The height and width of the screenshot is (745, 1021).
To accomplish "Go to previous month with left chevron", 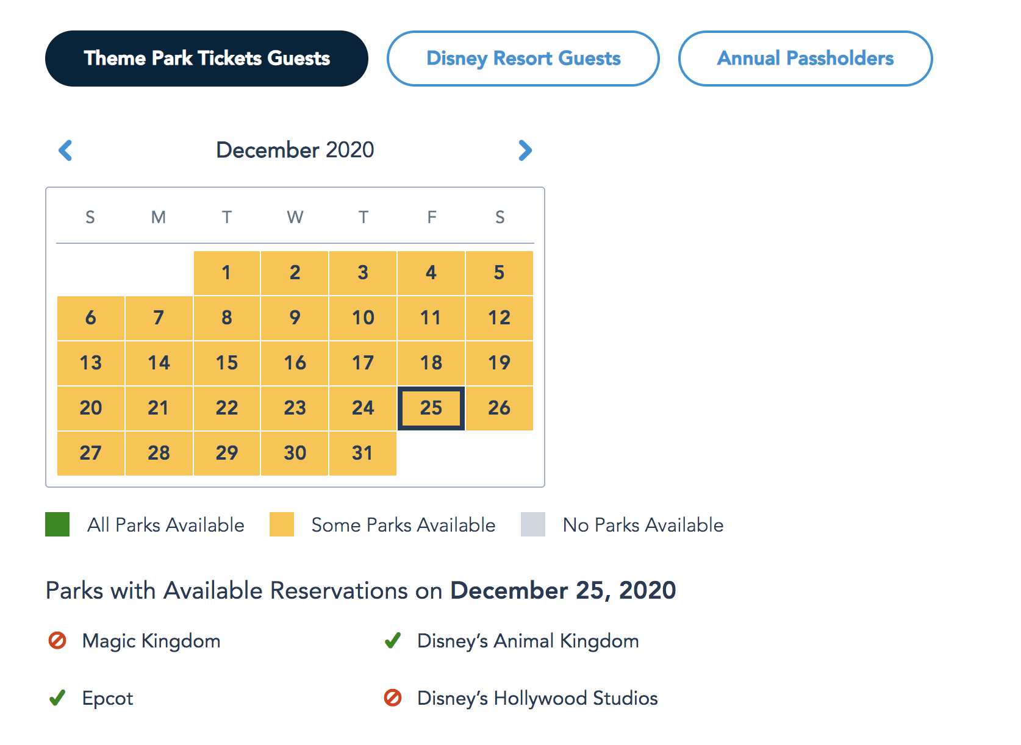I will [x=65, y=151].
